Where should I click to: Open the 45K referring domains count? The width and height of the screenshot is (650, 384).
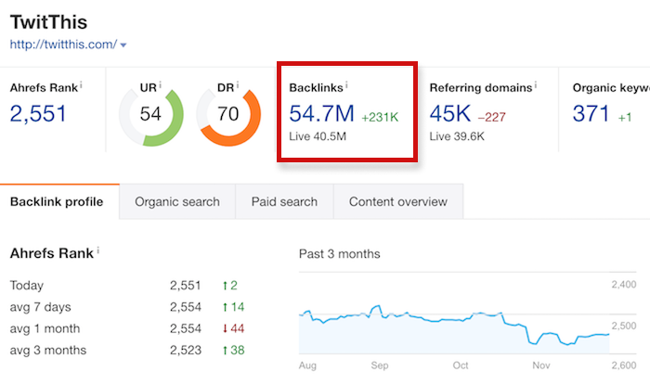point(450,113)
